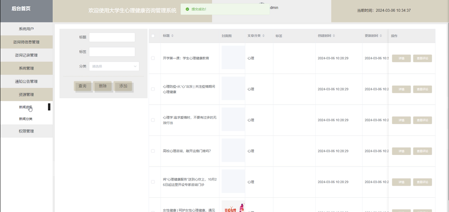Sort table by 文章分类 column arrows
Image resolution: width=449 pixels, height=212 pixels.
click(x=263, y=36)
